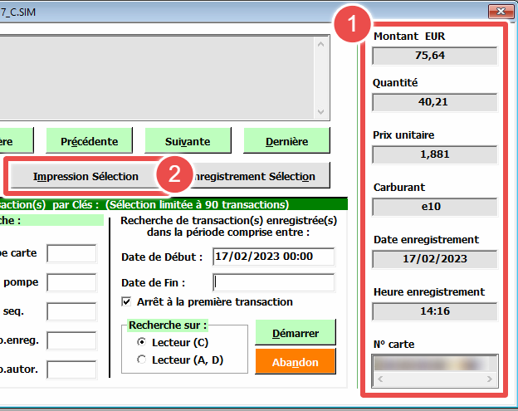The image size is (518, 411).
Task: Click the Carburant field showing e10
Action: (x=435, y=207)
